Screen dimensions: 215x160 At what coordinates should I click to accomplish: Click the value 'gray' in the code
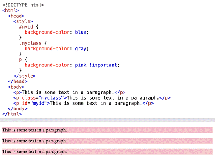(81, 49)
